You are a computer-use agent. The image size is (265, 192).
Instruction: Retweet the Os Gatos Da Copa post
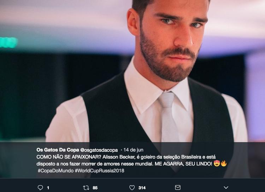pos(86,187)
